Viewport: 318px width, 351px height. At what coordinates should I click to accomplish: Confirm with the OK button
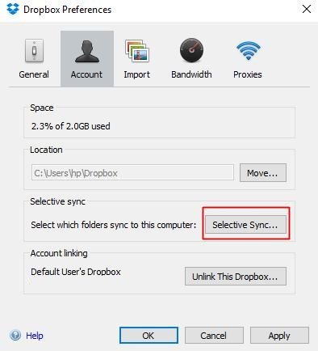[x=149, y=336]
